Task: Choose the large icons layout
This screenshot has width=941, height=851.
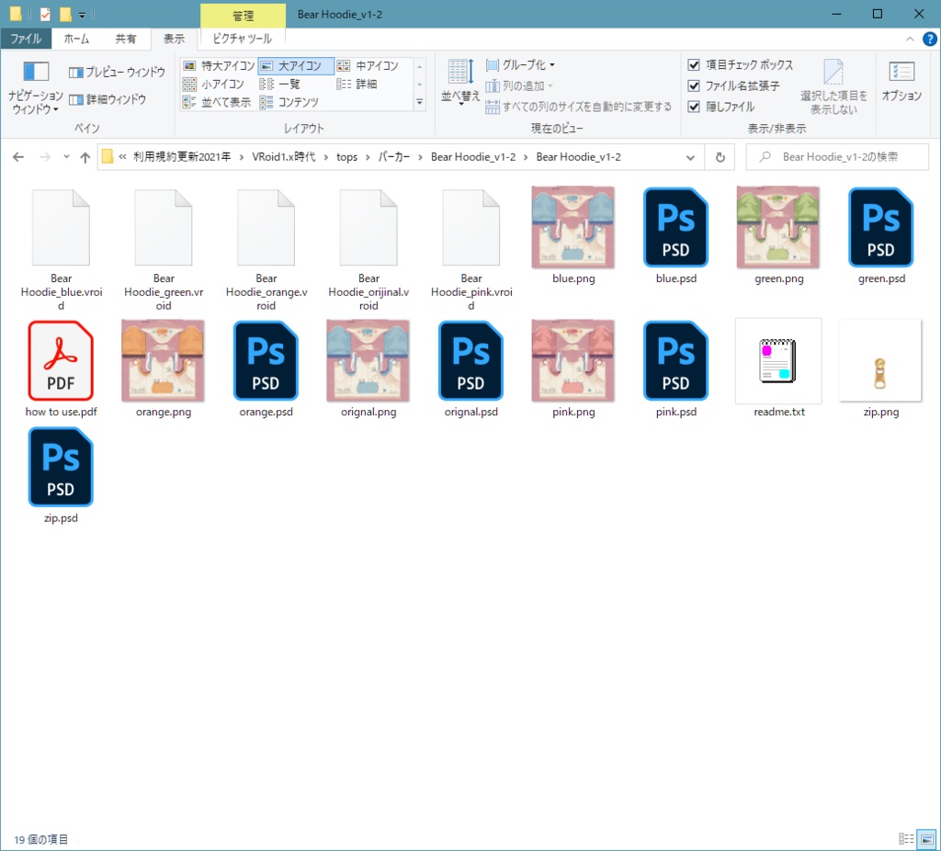Action: [x=295, y=65]
